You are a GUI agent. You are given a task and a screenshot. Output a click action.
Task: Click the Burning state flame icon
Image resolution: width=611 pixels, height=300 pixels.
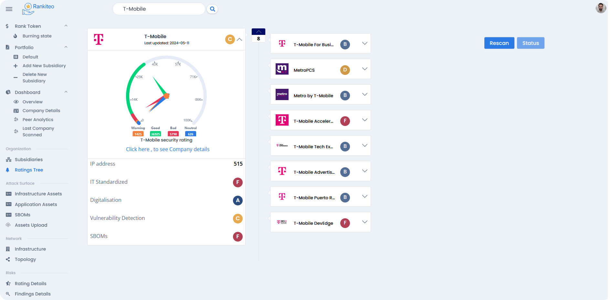[x=15, y=36]
